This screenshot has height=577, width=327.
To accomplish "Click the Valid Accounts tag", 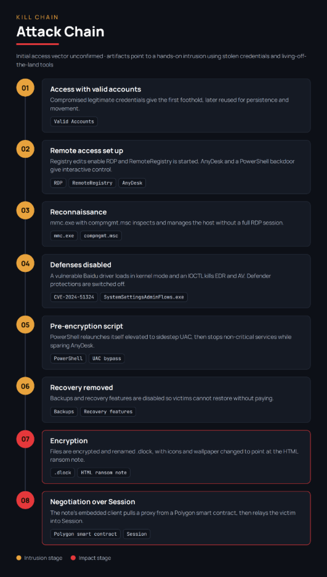I will tap(74, 121).
